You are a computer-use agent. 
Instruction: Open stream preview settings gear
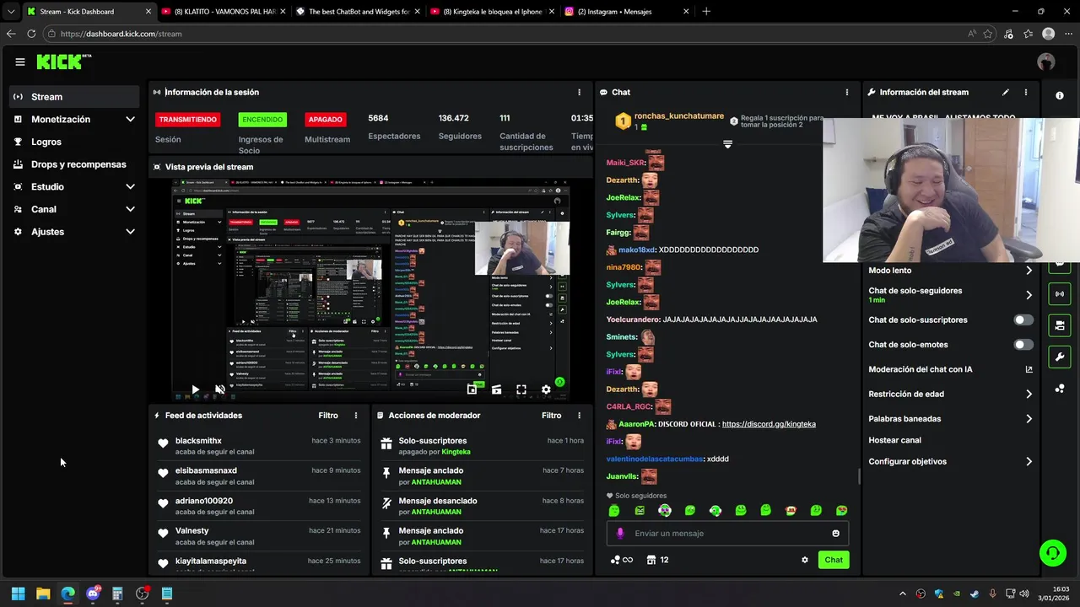click(x=546, y=389)
